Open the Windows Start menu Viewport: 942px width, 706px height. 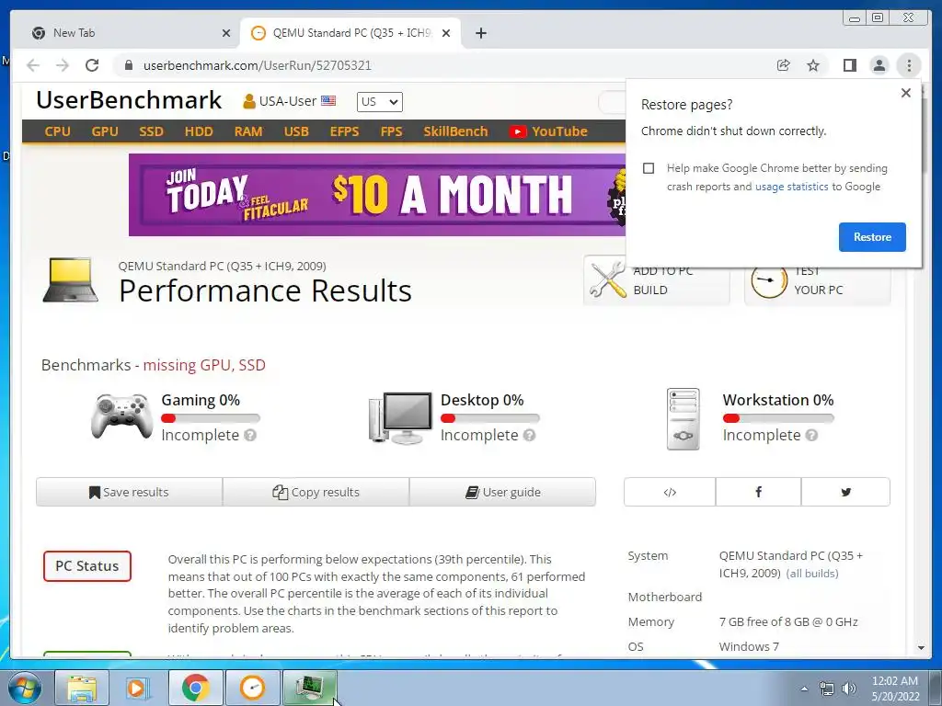click(x=24, y=688)
